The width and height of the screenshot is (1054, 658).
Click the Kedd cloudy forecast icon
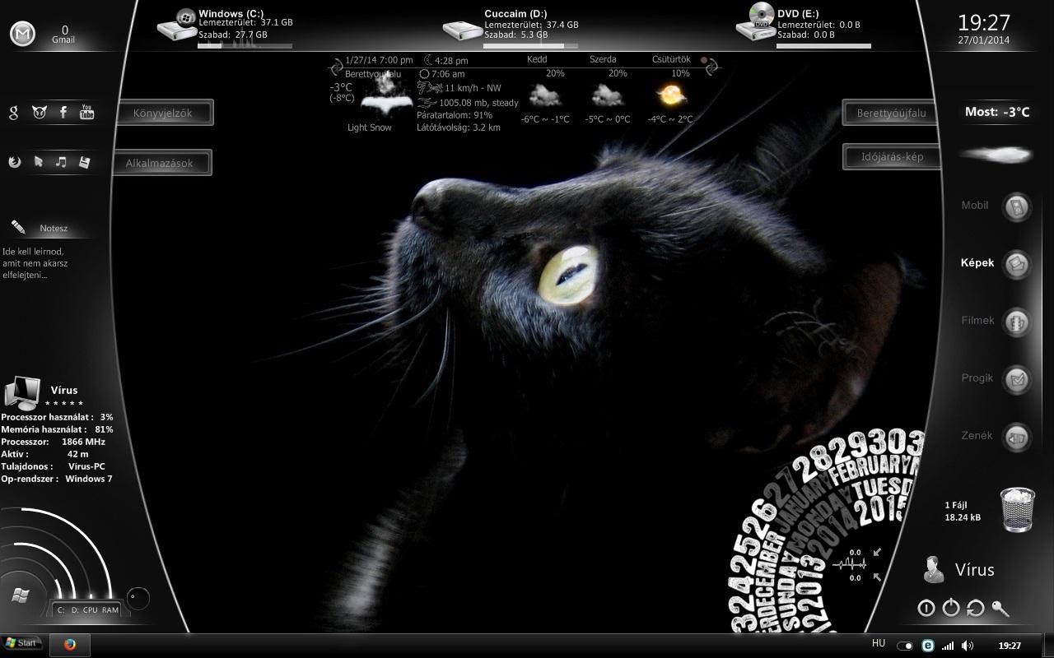pyautogui.click(x=544, y=96)
